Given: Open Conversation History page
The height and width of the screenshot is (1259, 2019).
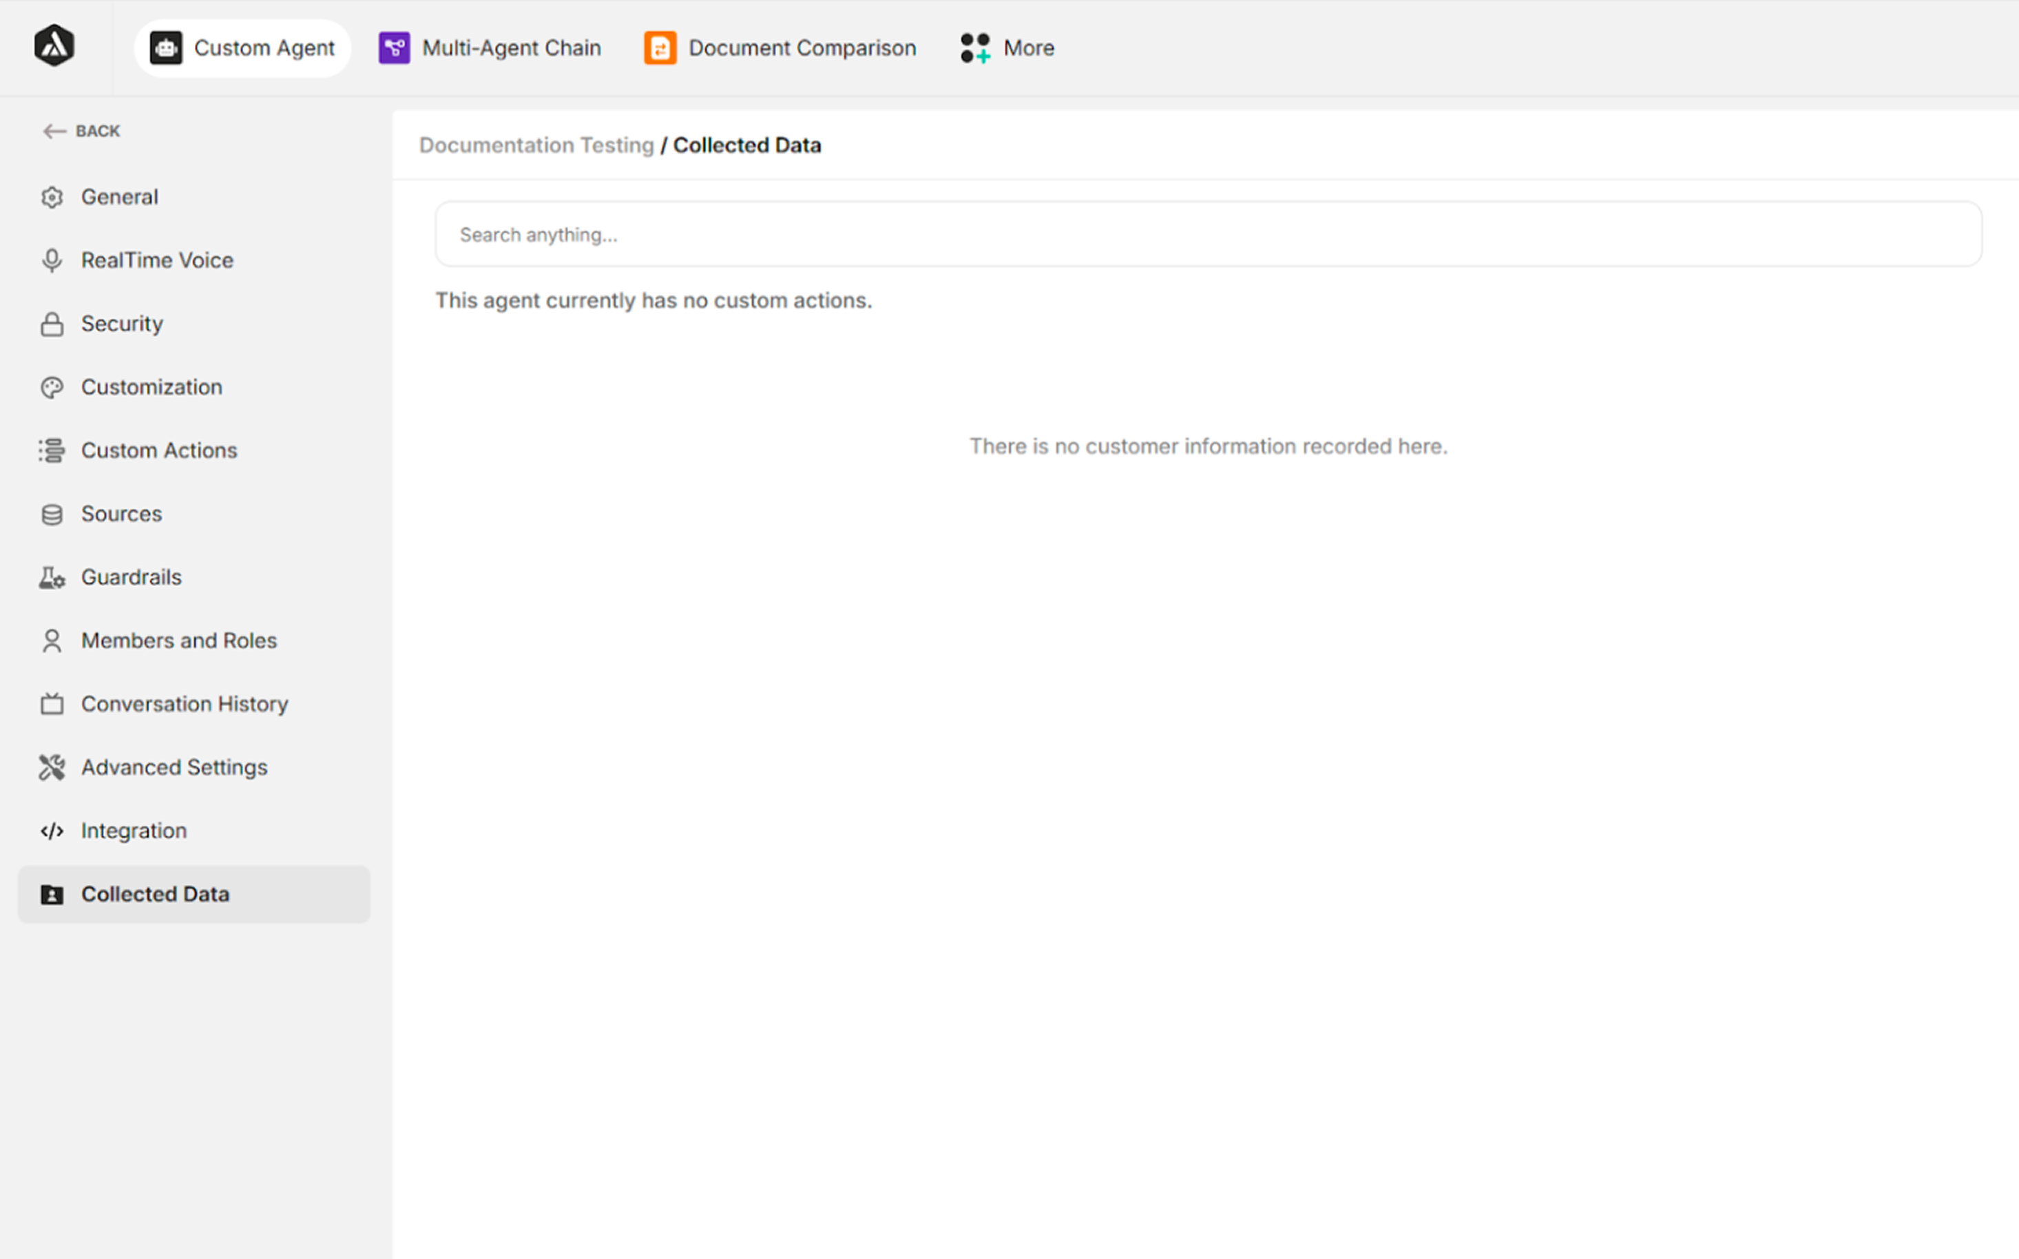Looking at the screenshot, I should coord(184,704).
